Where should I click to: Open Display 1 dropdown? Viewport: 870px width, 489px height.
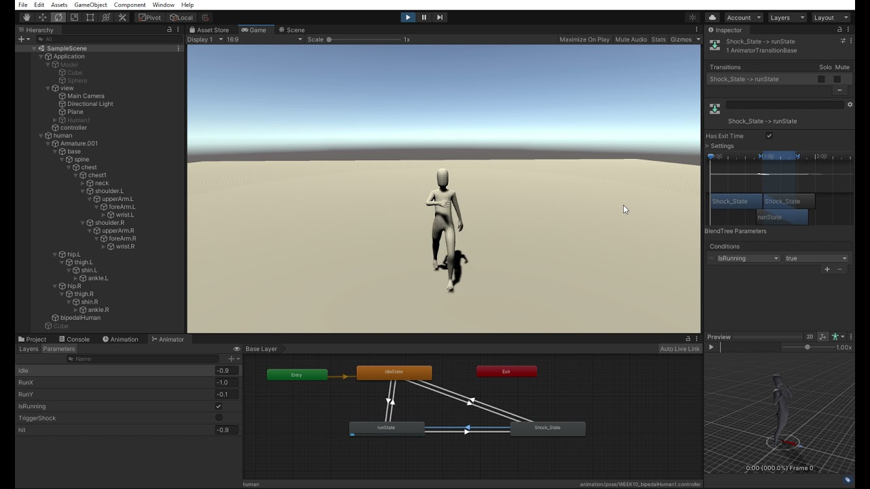pyautogui.click(x=205, y=39)
